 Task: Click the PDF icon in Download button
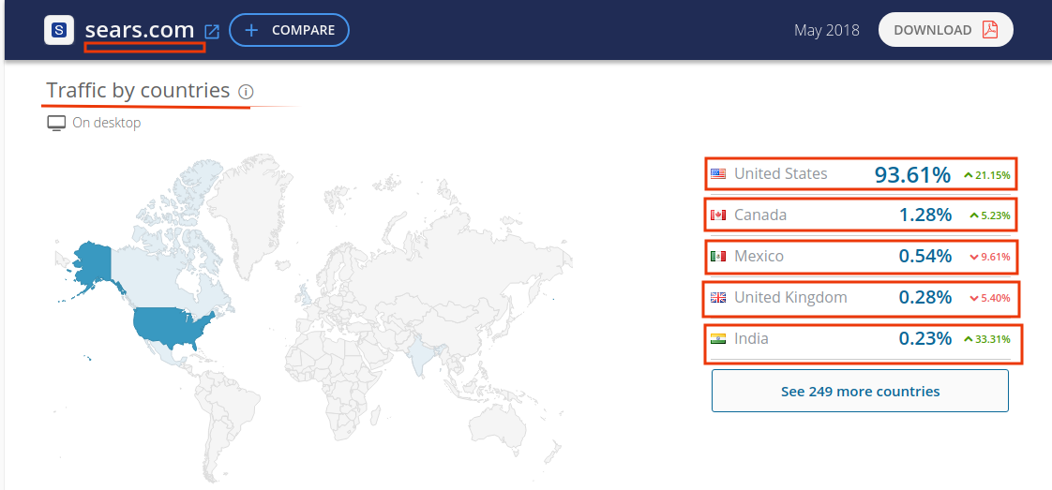click(x=989, y=29)
